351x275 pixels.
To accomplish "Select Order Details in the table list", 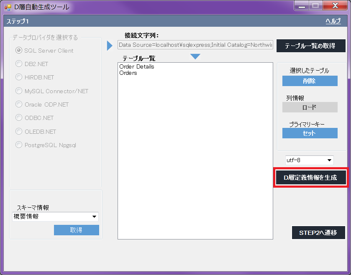I will click(x=137, y=66).
